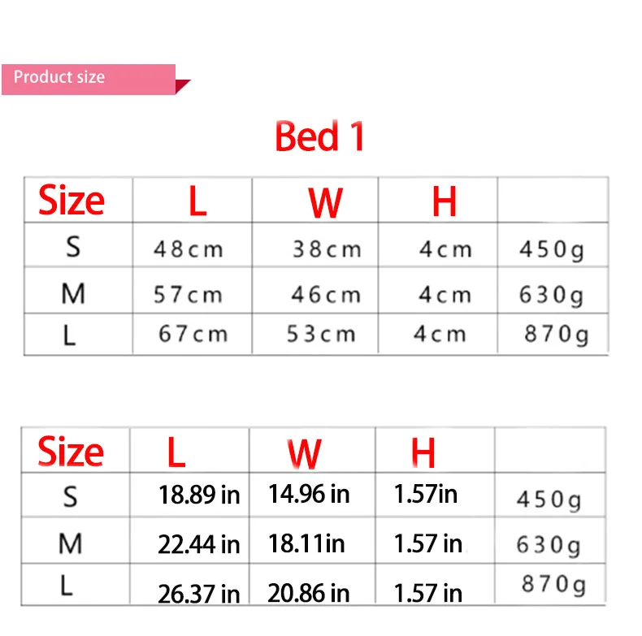The height and width of the screenshot is (636, 642).
Task: Click the red L header in inches table
Action: 177,452
